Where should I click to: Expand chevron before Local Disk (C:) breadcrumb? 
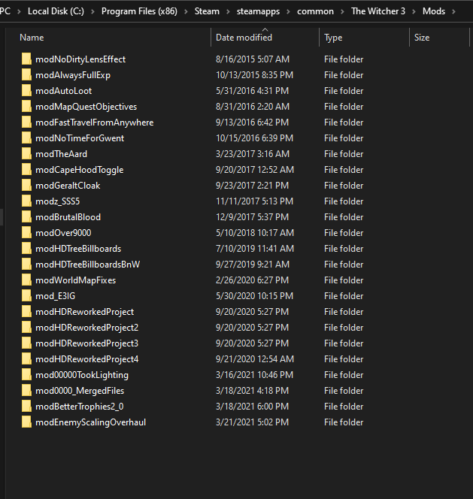point(19,11)
